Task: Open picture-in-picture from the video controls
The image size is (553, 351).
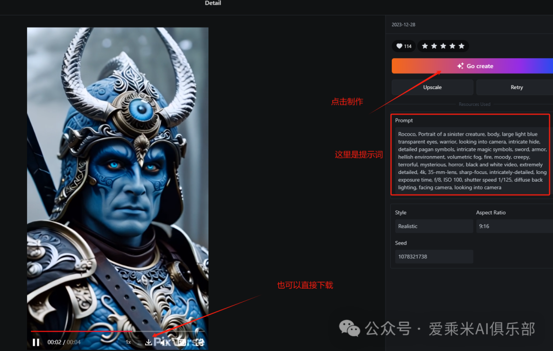Action: click(x=182, y=342)
